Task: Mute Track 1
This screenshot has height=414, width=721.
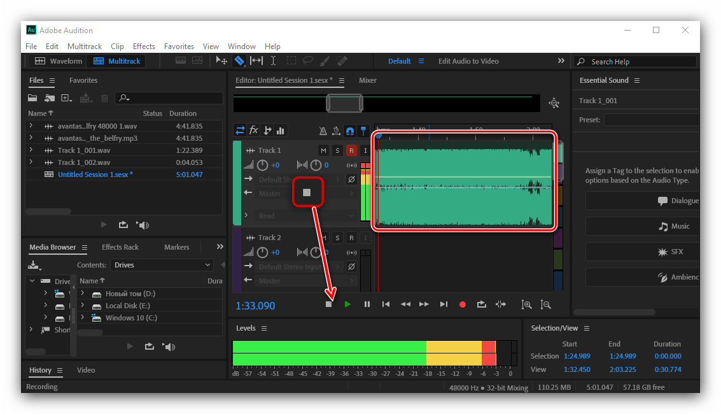Action: point(323,150)
